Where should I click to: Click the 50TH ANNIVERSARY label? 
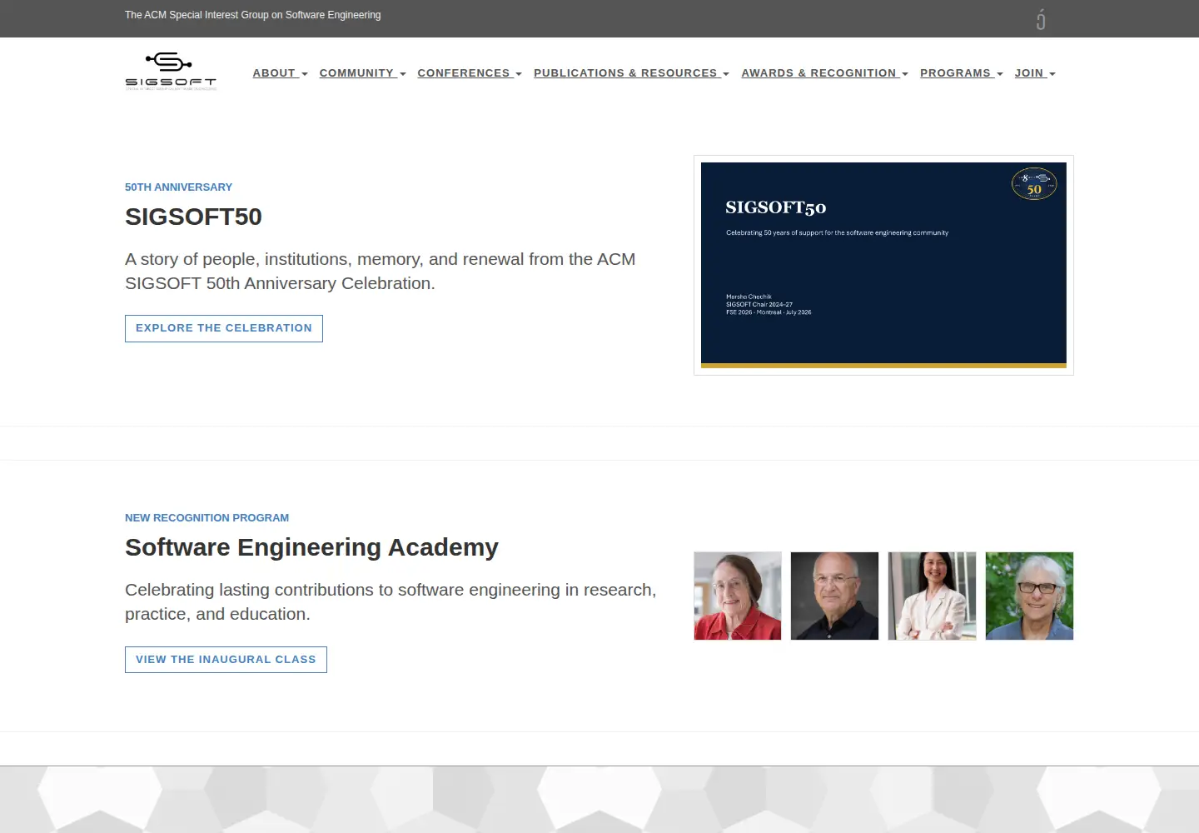point(178,187)
